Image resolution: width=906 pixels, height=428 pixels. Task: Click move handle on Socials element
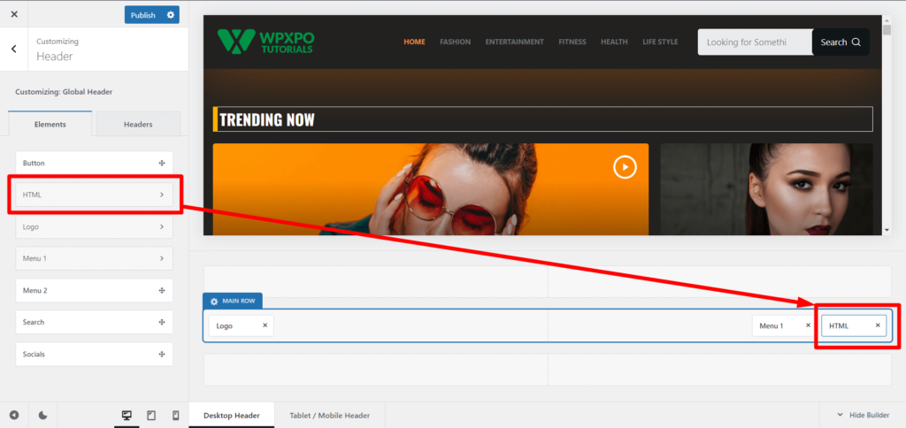(162, 354)
